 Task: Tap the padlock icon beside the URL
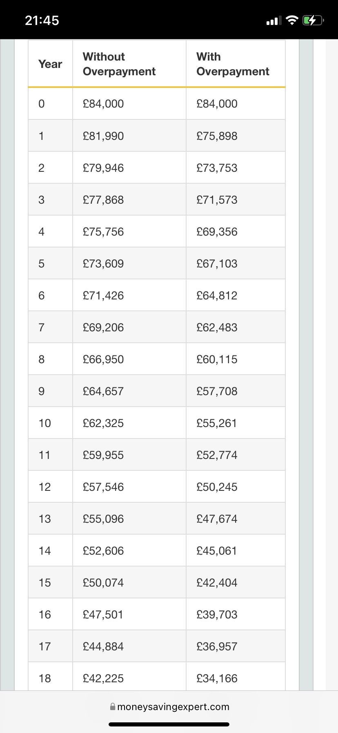113,706
